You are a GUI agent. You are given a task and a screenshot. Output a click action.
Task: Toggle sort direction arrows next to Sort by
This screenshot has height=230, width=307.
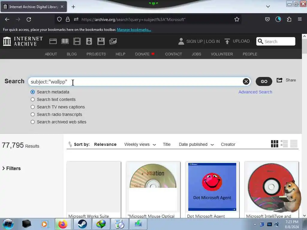(70, 144)
